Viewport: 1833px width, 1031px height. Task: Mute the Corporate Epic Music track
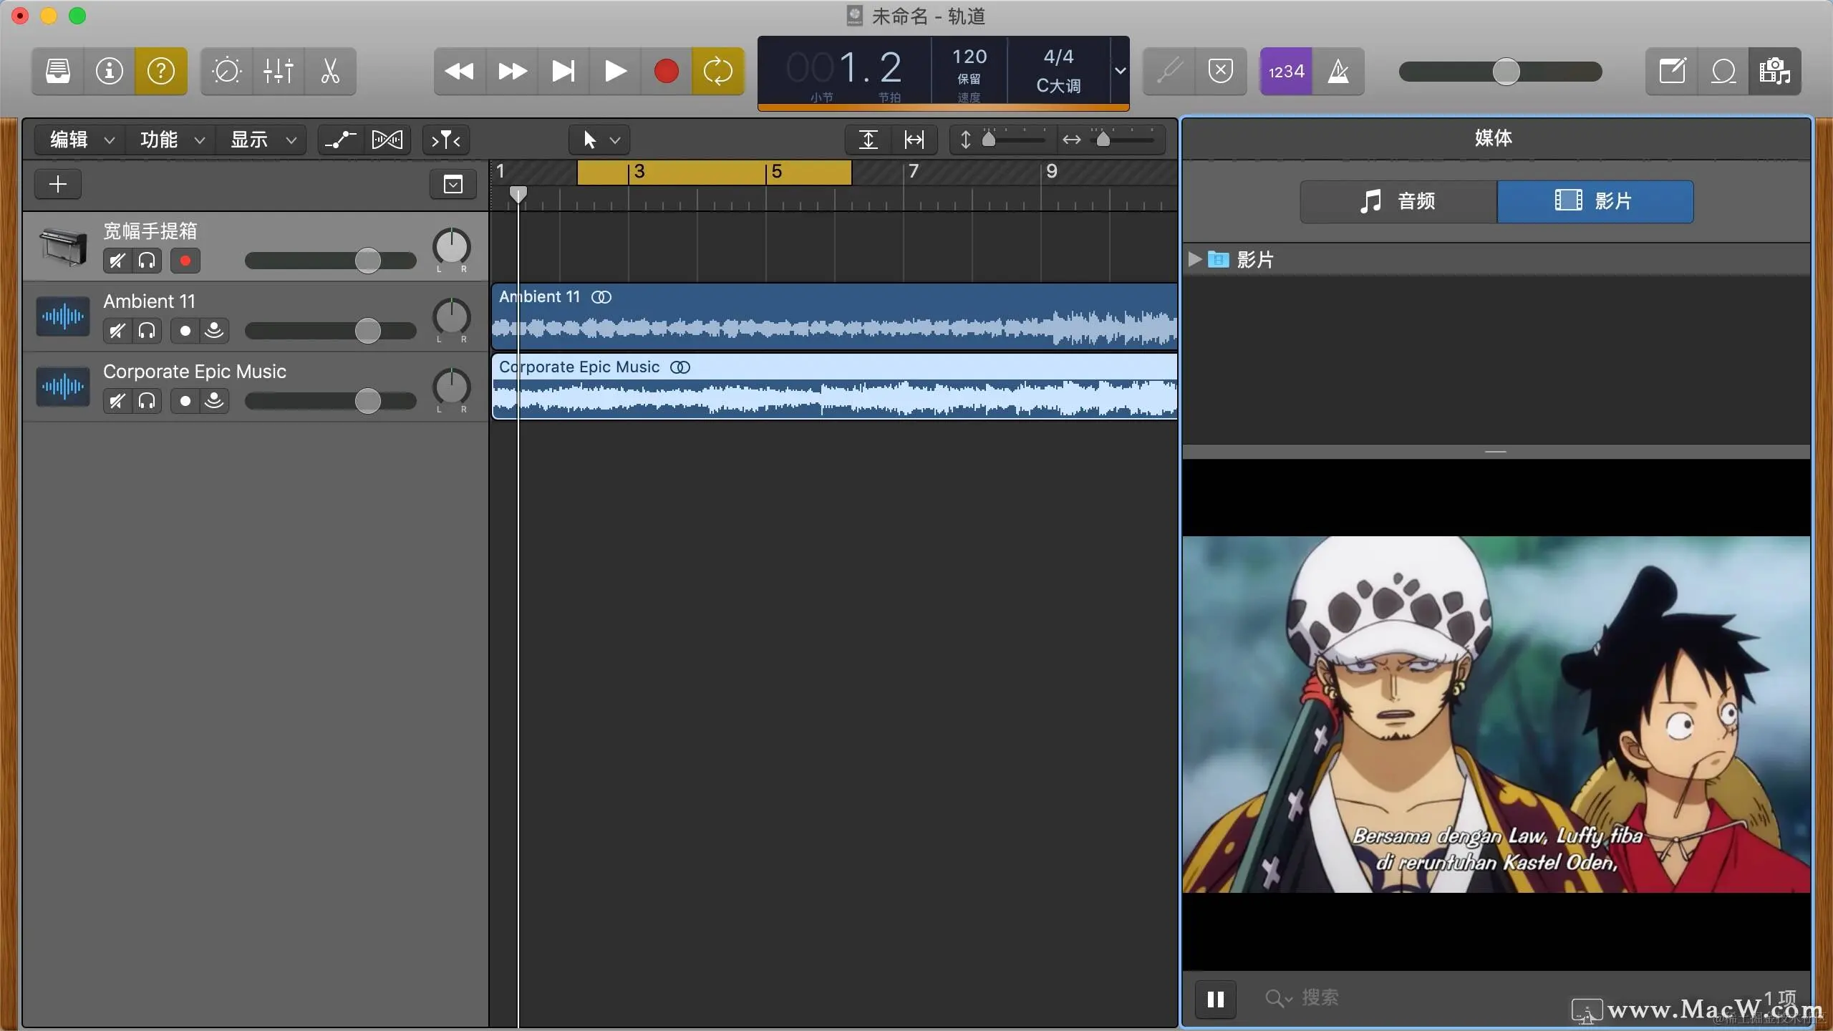117,401
